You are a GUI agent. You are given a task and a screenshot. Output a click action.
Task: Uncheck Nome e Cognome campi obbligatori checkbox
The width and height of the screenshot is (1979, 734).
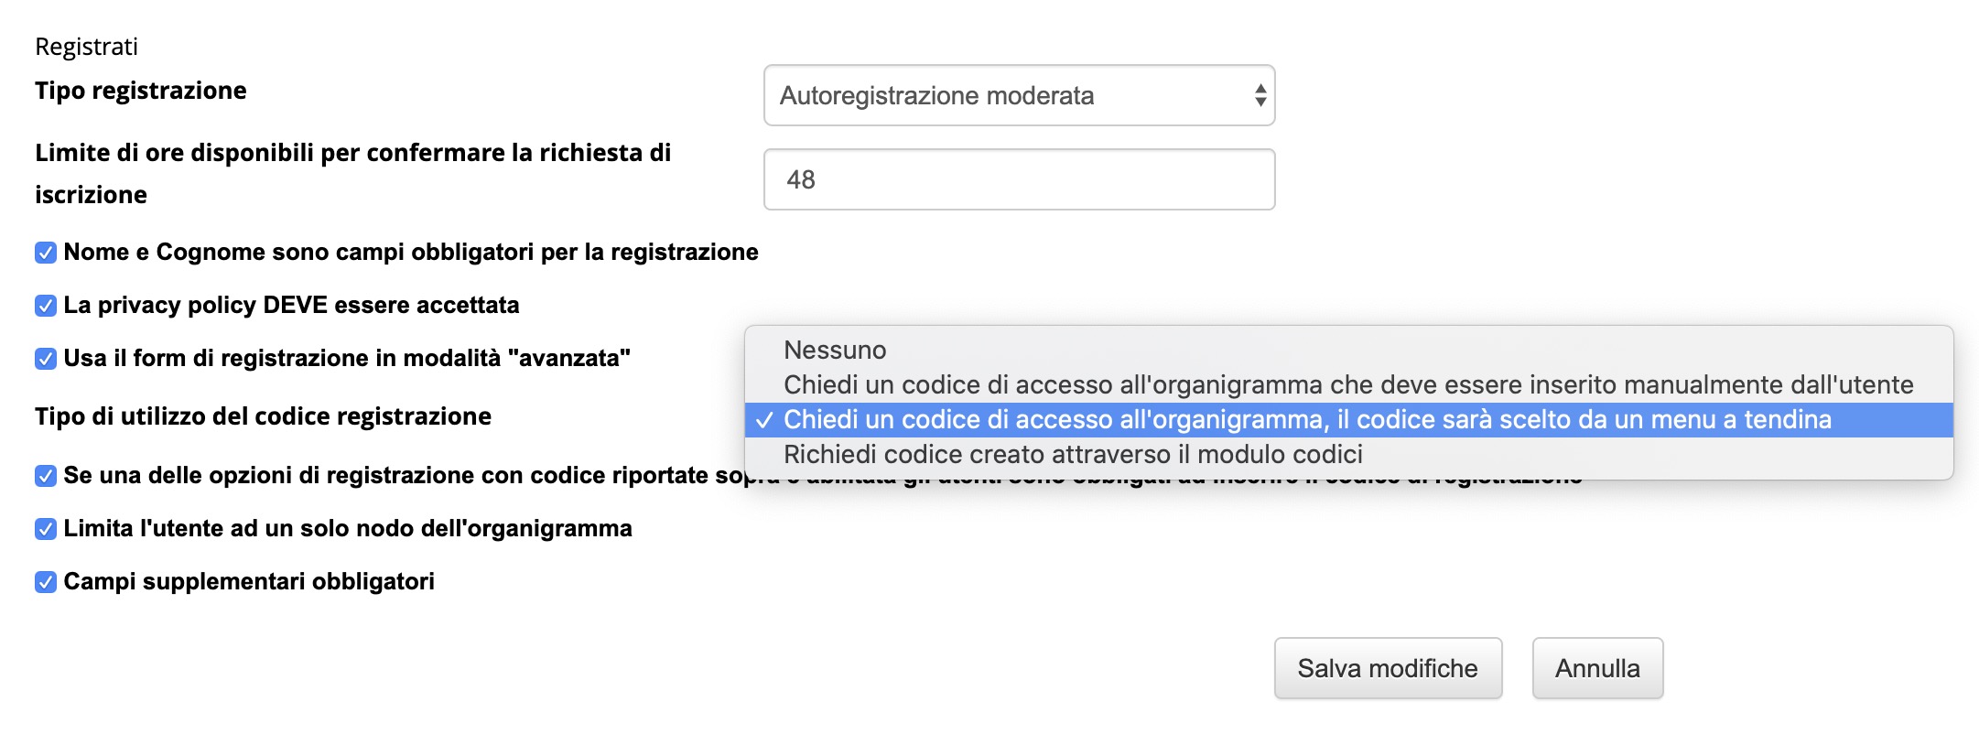coord(46,253)
